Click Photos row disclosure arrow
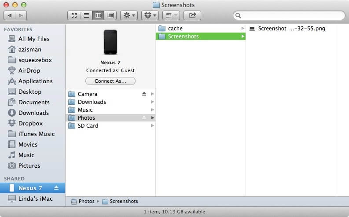 coord(152,118)
